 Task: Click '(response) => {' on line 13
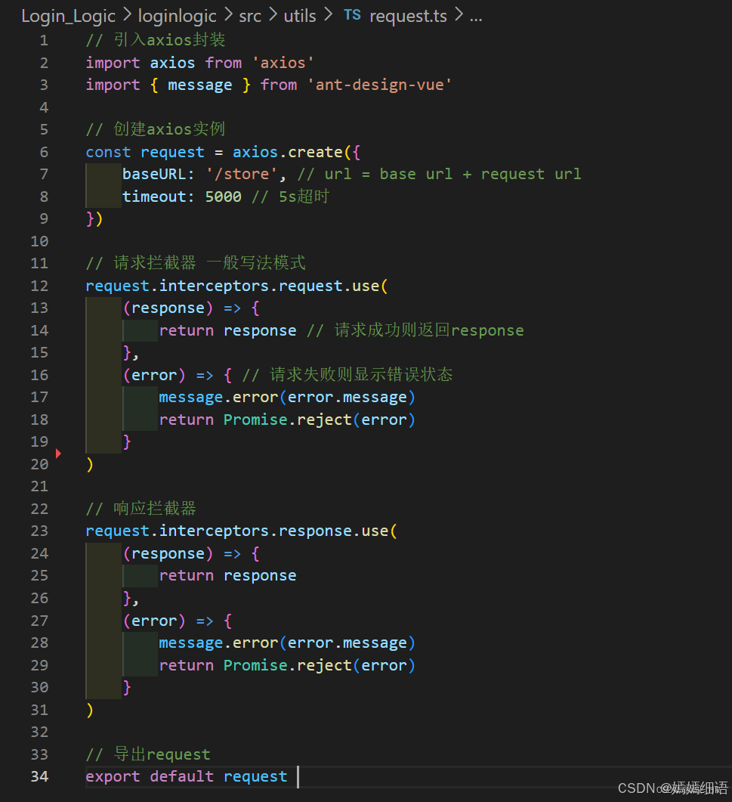191,308
